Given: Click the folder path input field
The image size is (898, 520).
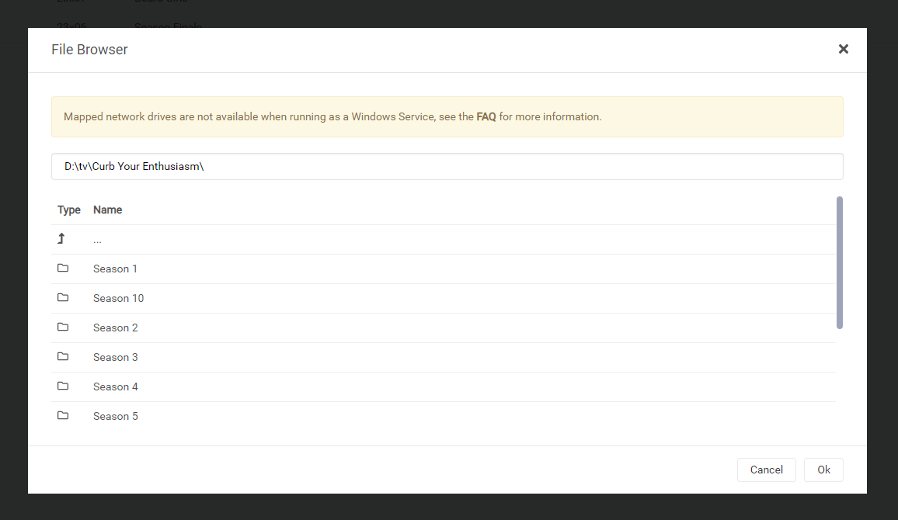Looking at the screenshot, I should (x=447, y=166).
